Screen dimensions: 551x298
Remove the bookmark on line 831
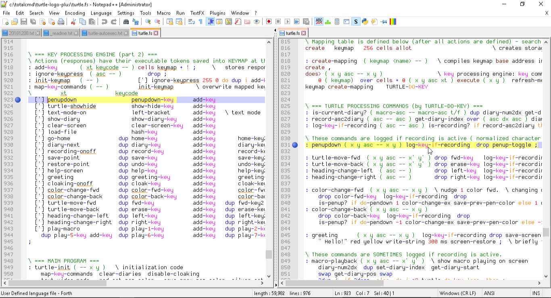(x=295, y=145)
